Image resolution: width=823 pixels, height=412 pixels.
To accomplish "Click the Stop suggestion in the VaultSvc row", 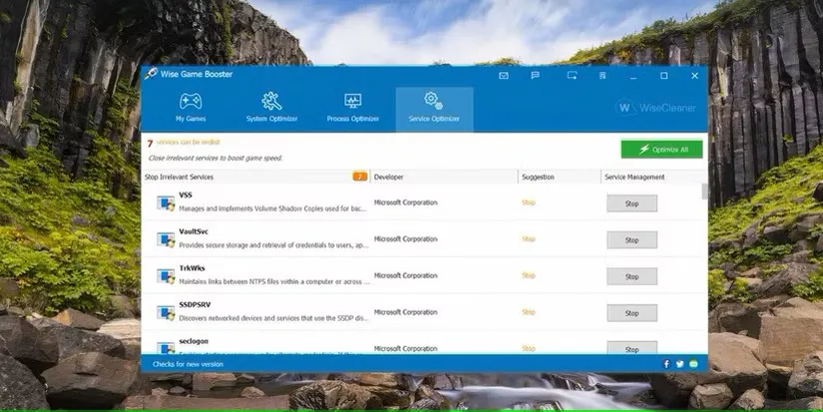I will pos(529,238).
